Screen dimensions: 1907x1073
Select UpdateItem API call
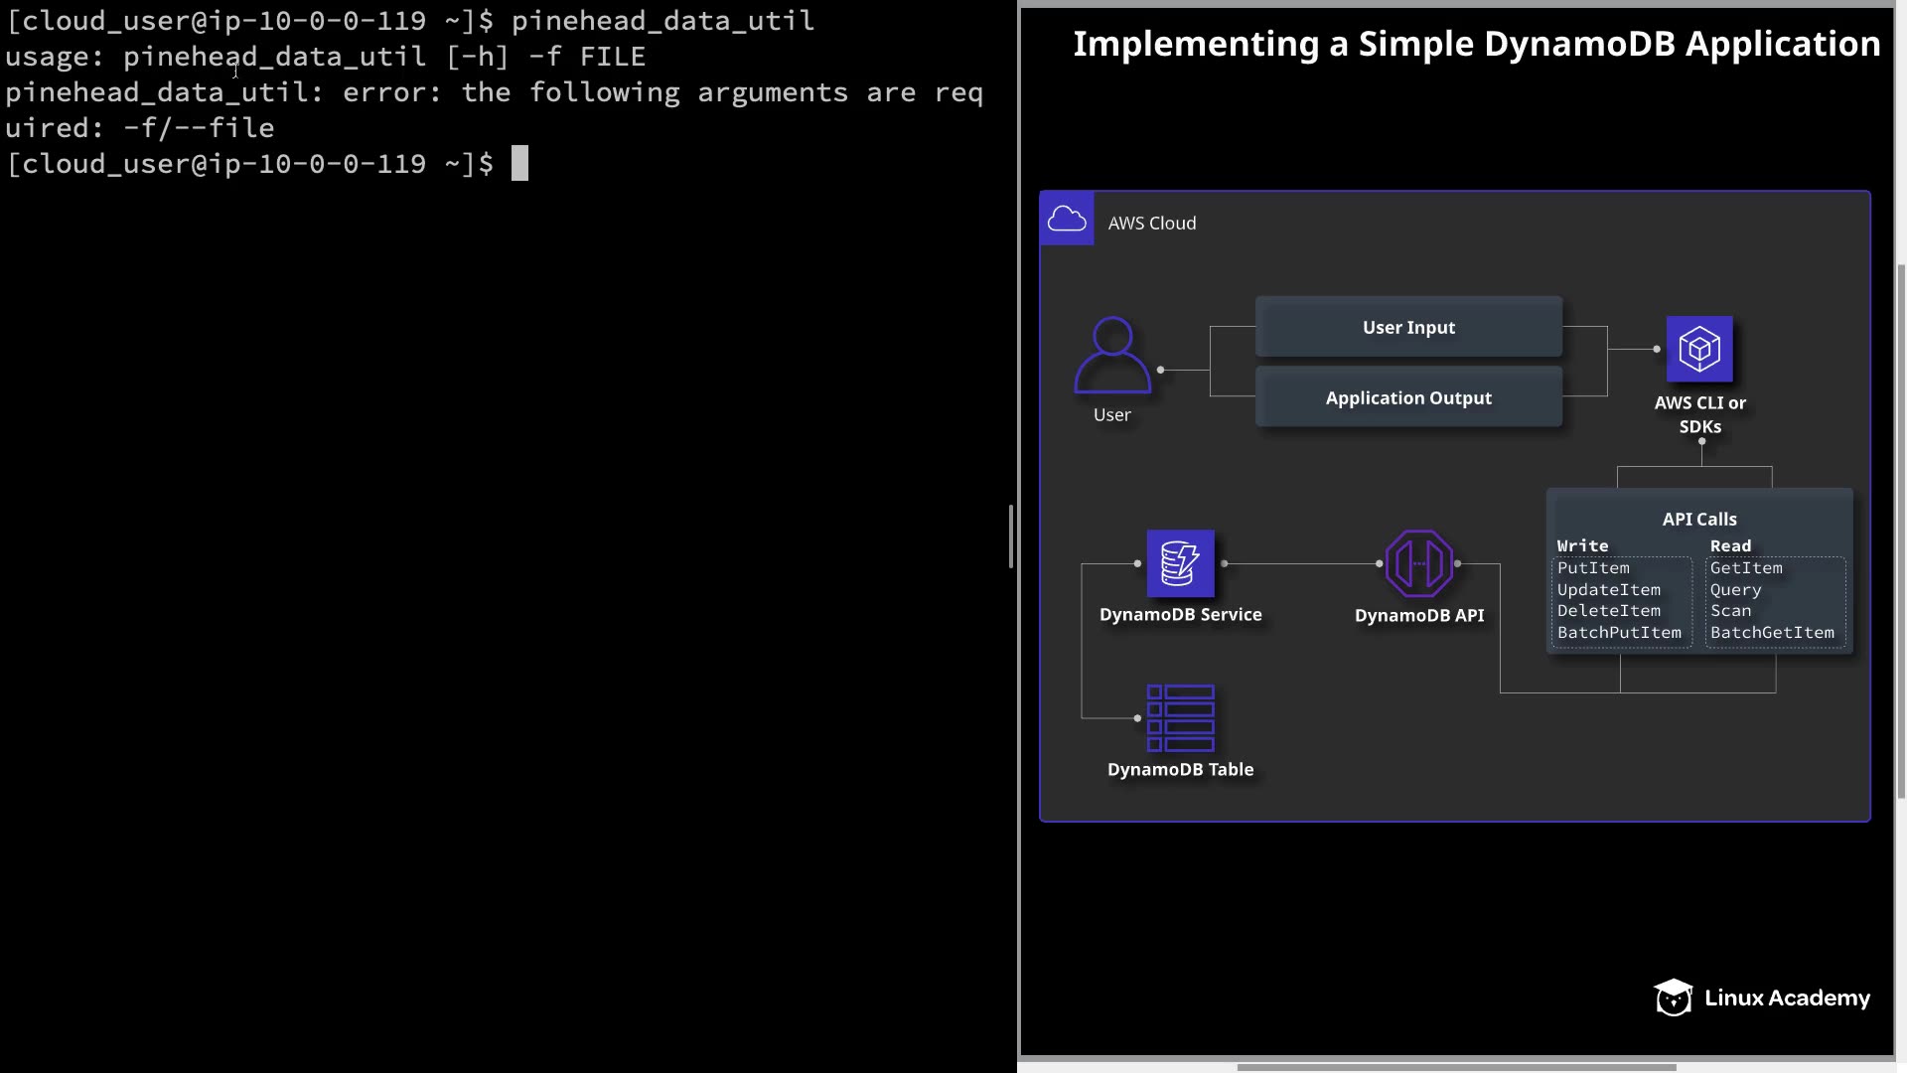pos(1608,590)
